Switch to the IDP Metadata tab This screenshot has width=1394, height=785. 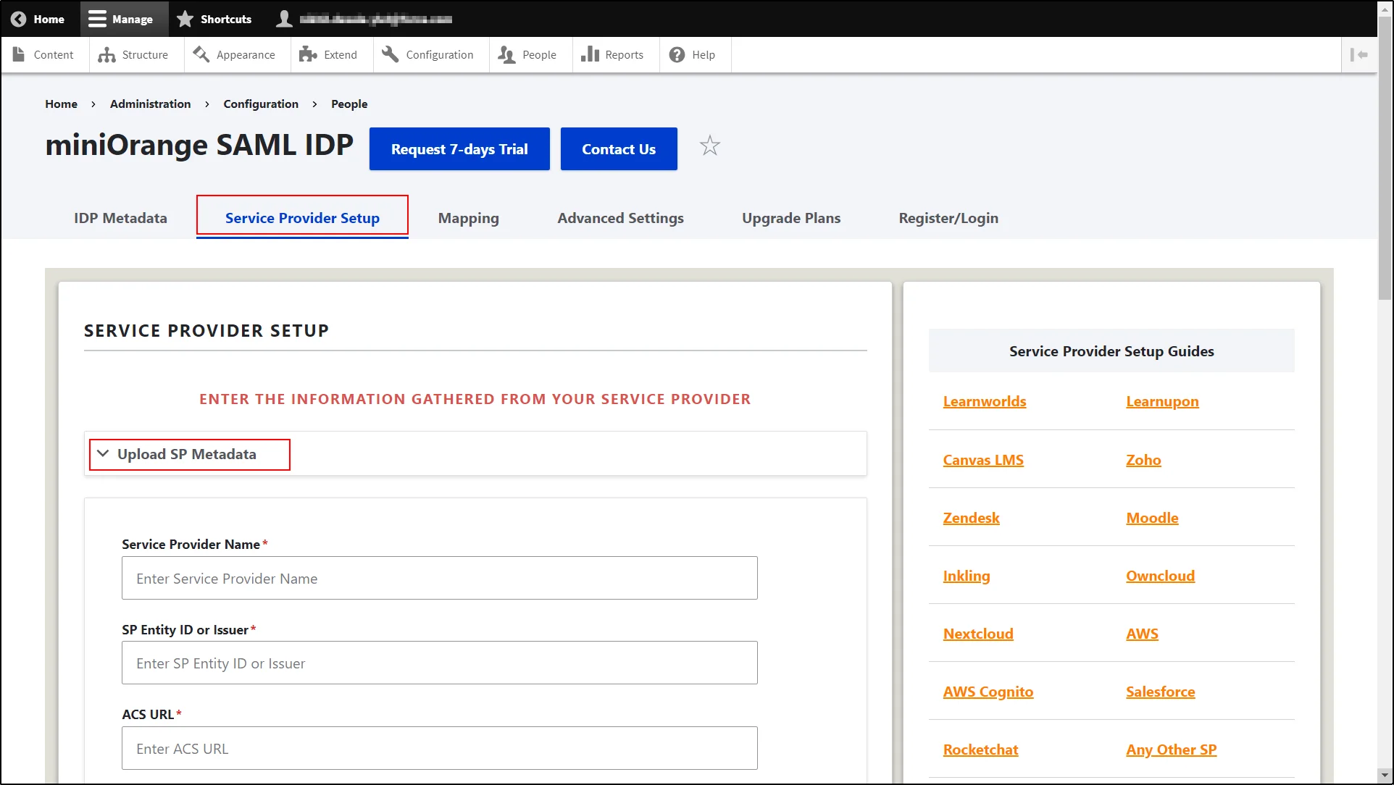point(120,218)
